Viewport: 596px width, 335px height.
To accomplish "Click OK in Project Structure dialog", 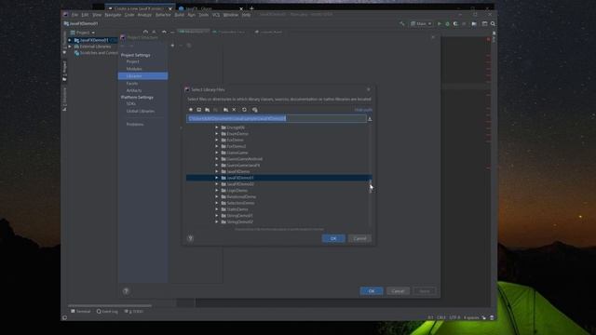I will tap(372, 291).
